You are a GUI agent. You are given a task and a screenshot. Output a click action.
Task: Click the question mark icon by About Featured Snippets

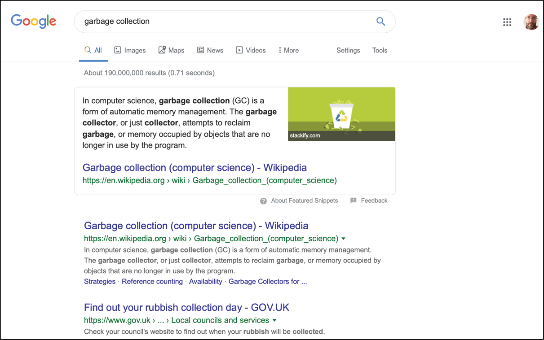[264, 201]
